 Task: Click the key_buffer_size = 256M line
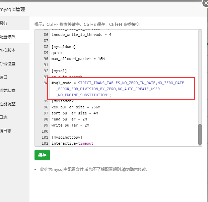(76, 107)
